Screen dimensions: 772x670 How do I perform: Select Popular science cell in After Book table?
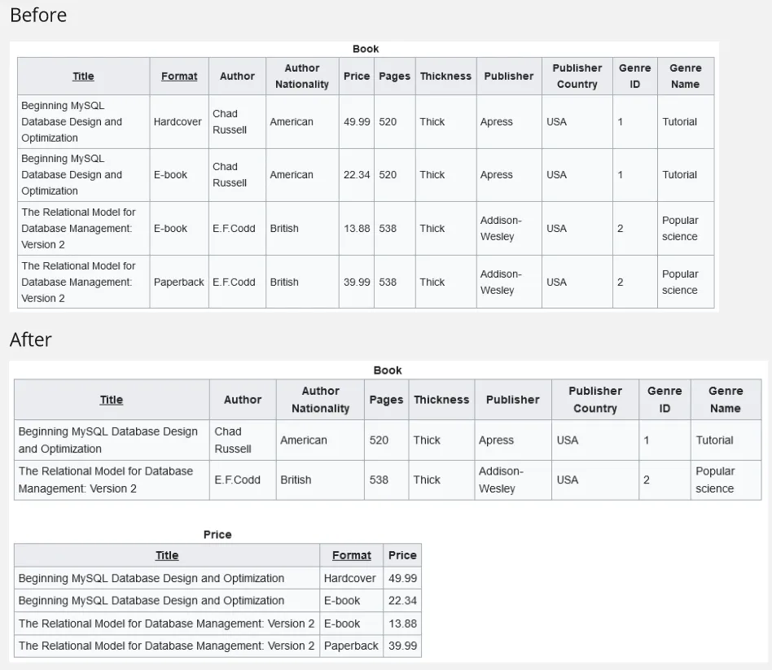pos(715,480)
